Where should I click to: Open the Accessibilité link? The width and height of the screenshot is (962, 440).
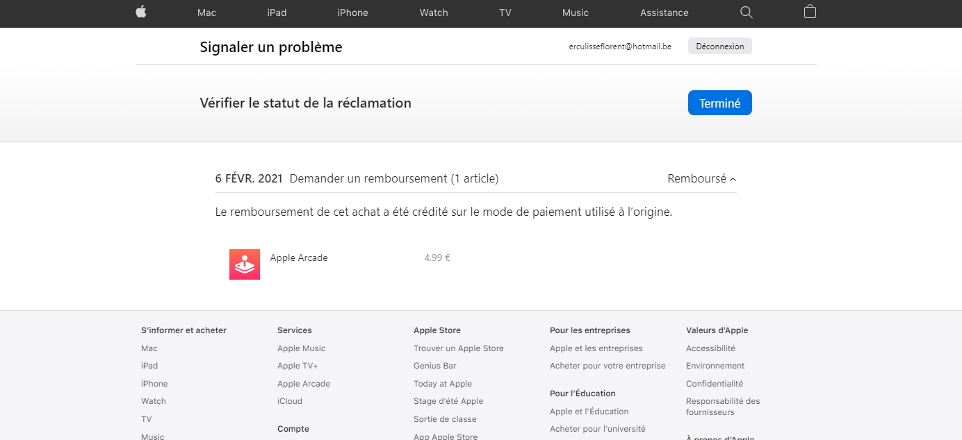coord(710,348)
